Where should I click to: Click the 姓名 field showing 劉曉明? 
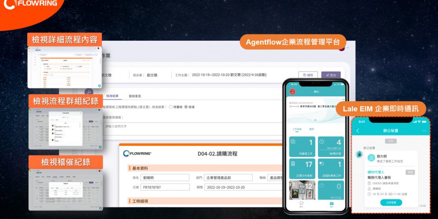[165, 178]
